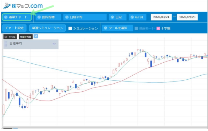The width and height of the screenshot is (208, 131).
Task: Grab the legend panel drag handle
Action: coord(6,44)
